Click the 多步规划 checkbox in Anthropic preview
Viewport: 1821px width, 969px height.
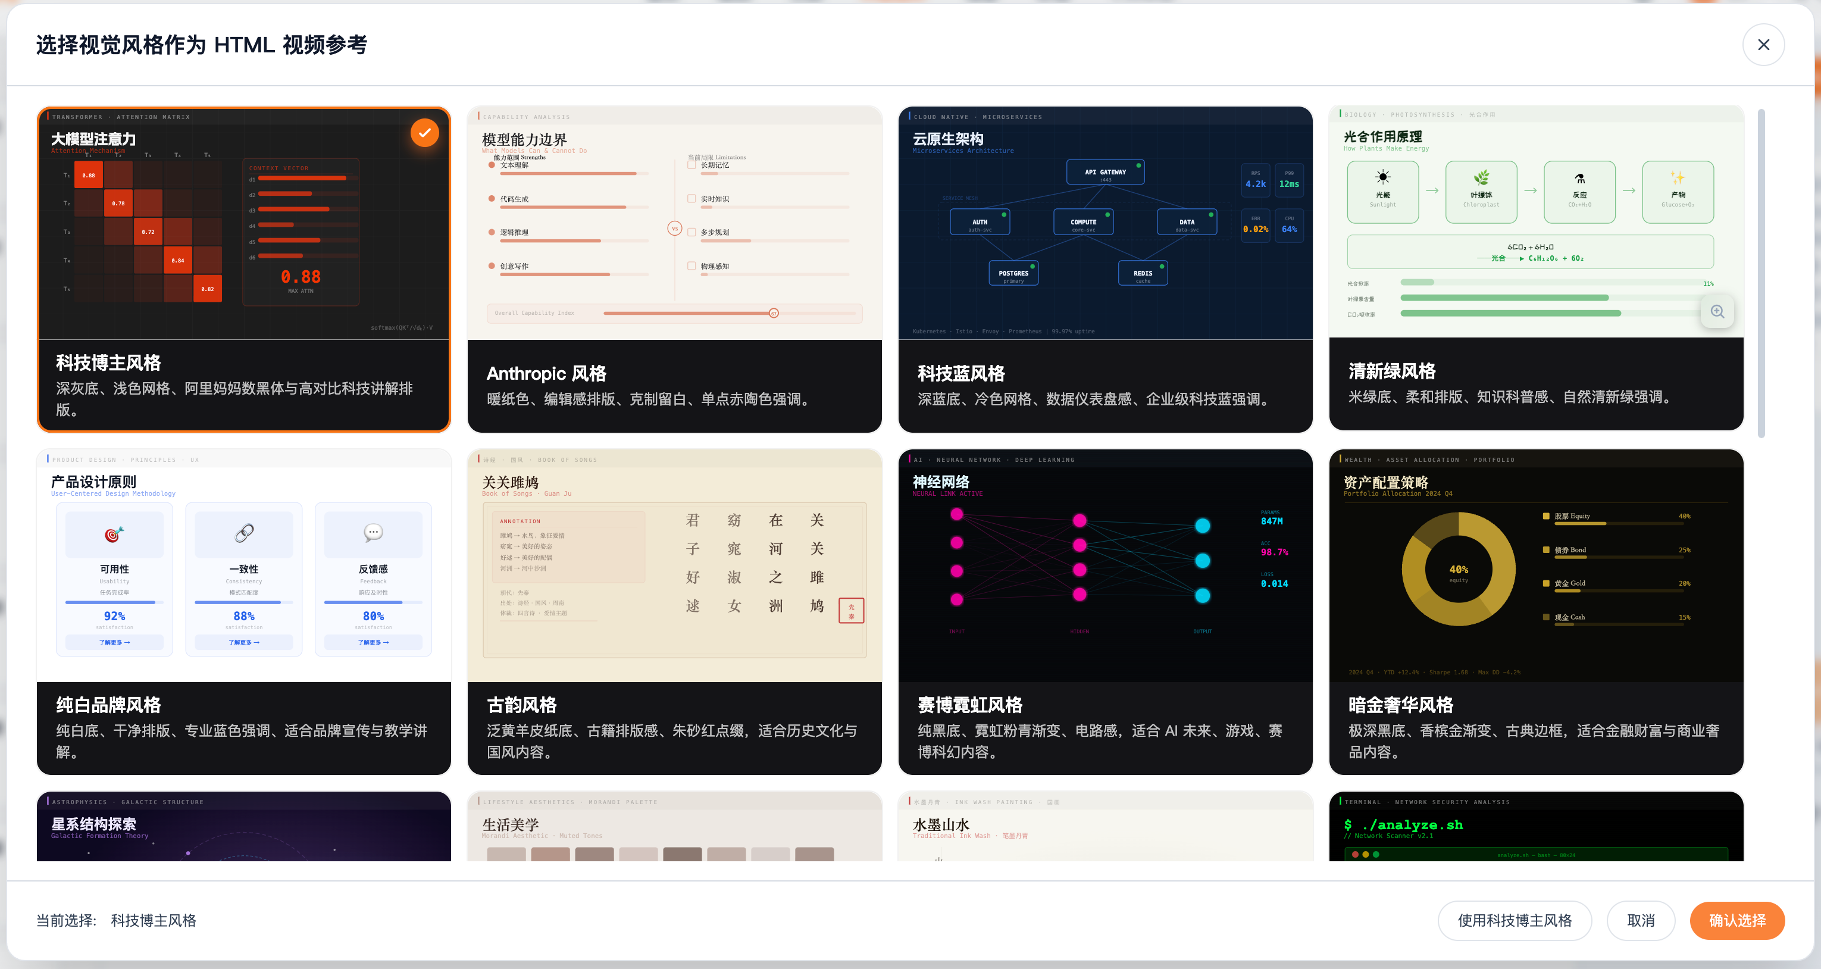coord(692,232)
